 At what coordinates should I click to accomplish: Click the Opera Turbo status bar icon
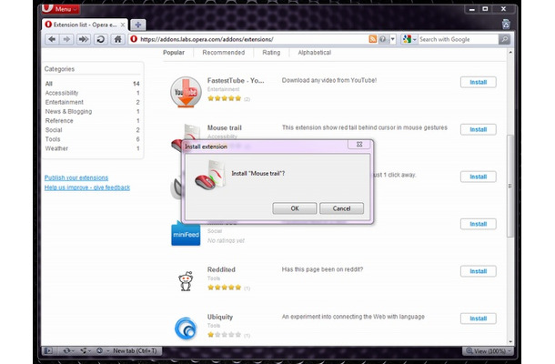[x=99, y=350]
